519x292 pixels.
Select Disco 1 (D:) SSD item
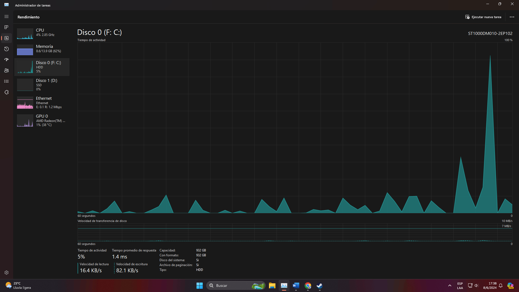pos(42,85)
